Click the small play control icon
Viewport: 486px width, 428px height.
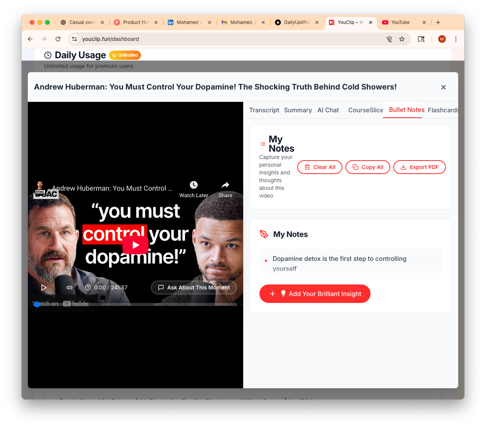pyautogui.click(x=44, y=288)
